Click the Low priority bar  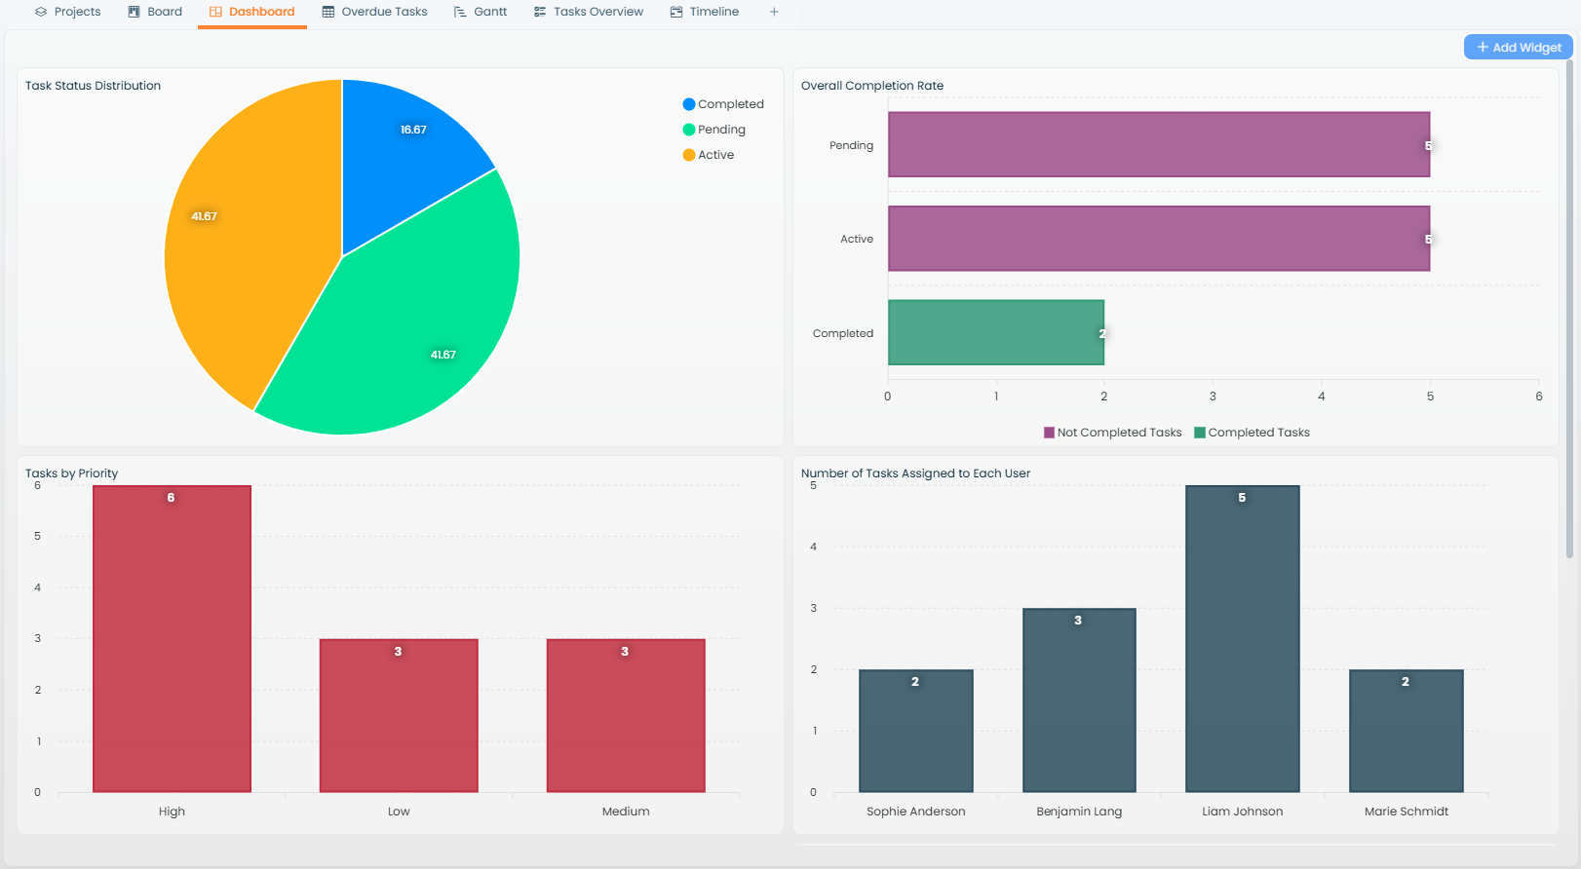coord(399,716)
